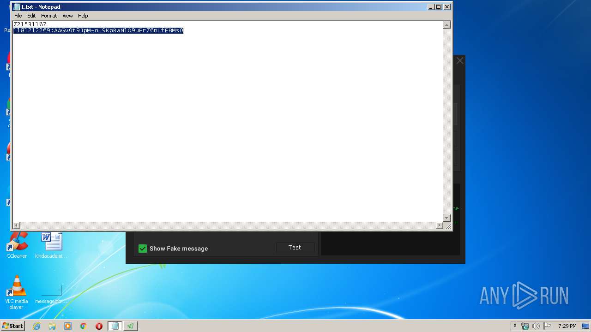Viewport: 591px width, 332px height.
Task: Click the volume speaker tray icon
Action: (x=536, y=326)
